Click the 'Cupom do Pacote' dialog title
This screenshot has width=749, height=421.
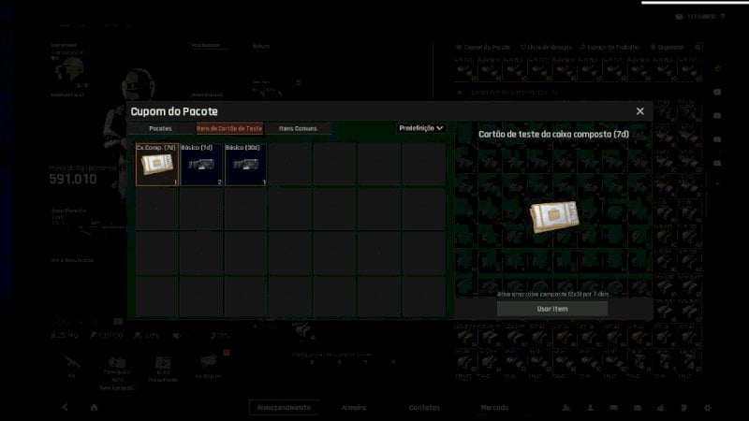point(174,111)
